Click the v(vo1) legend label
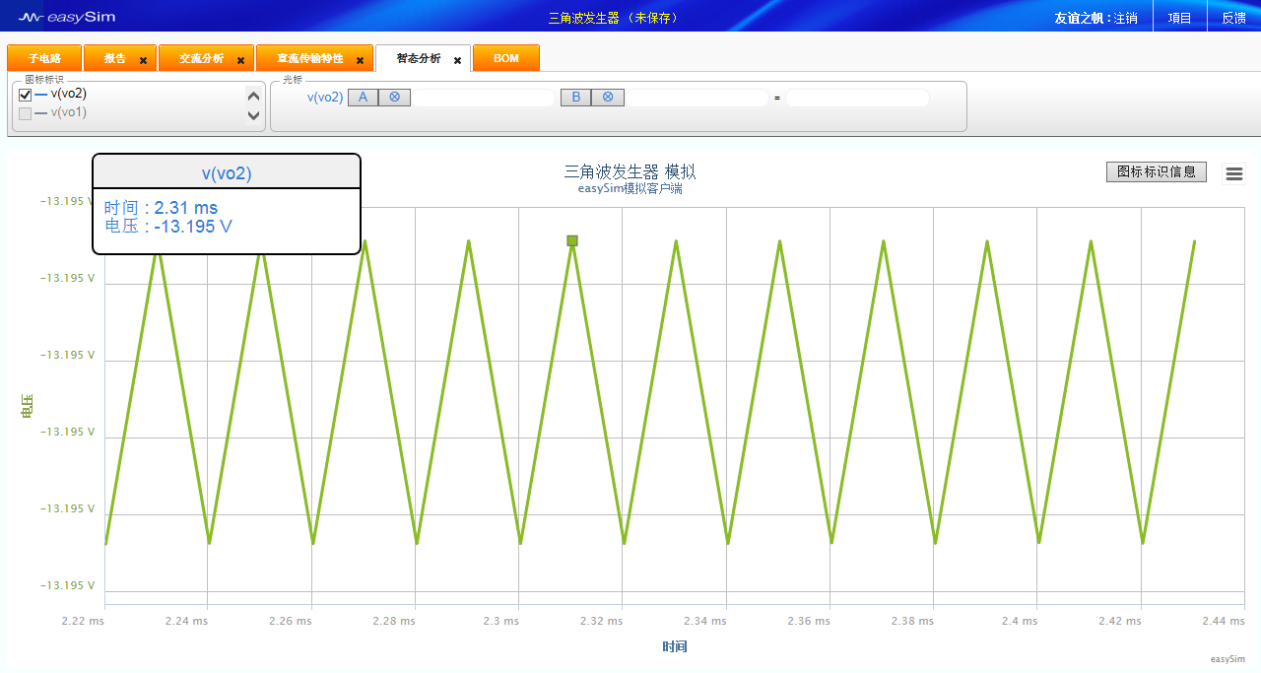 point(69,112)
